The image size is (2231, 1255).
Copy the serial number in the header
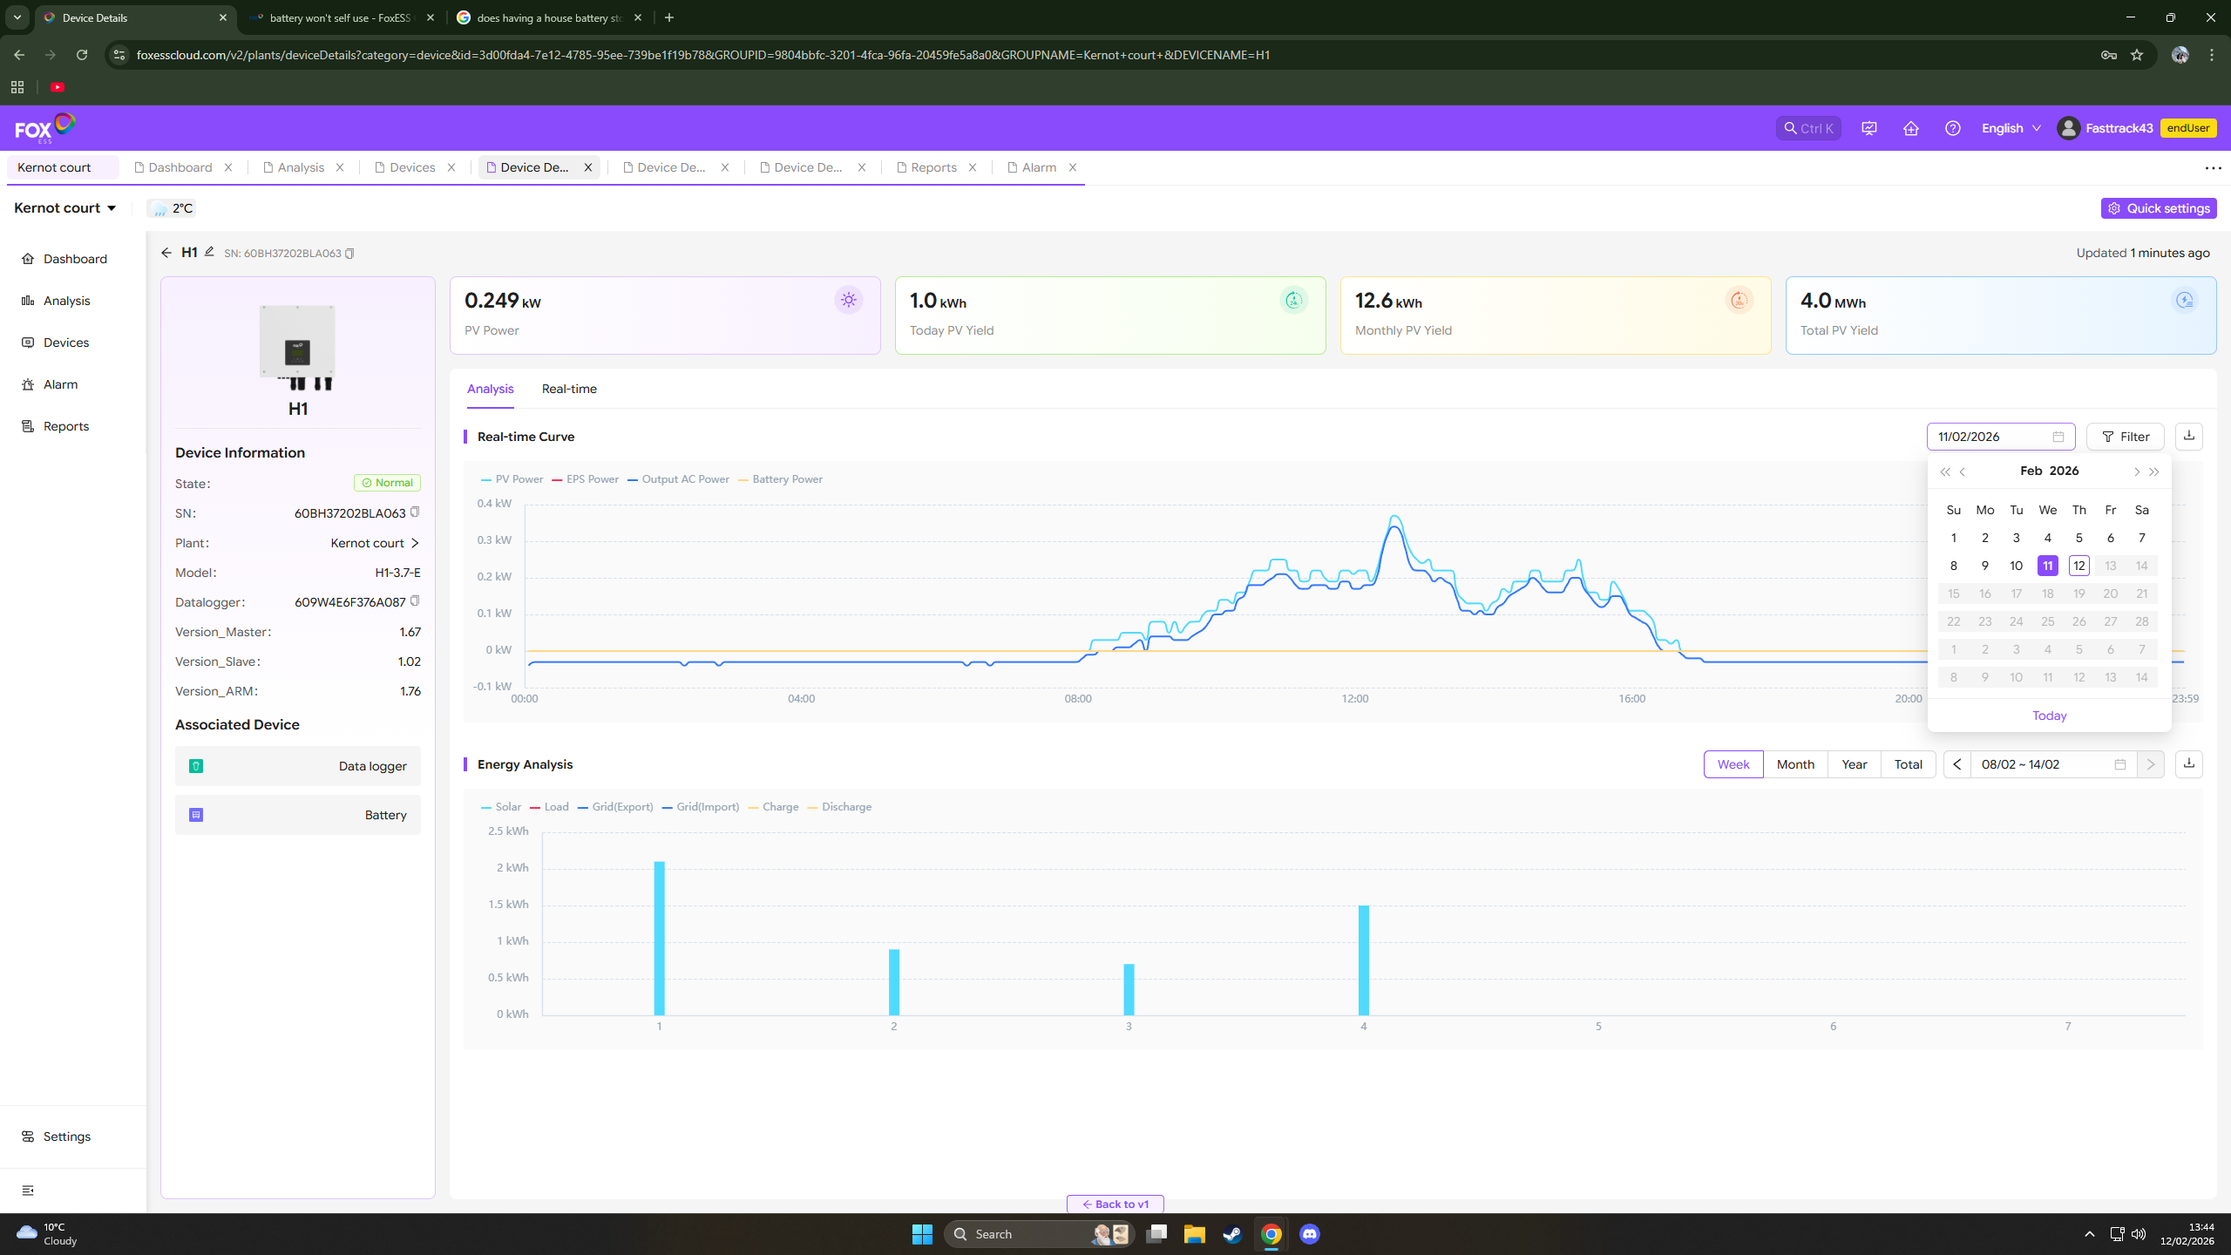[350, 254]
